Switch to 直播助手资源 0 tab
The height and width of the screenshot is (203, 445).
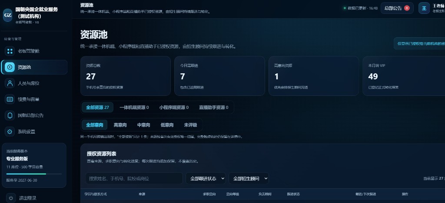(x=214, y=108)
